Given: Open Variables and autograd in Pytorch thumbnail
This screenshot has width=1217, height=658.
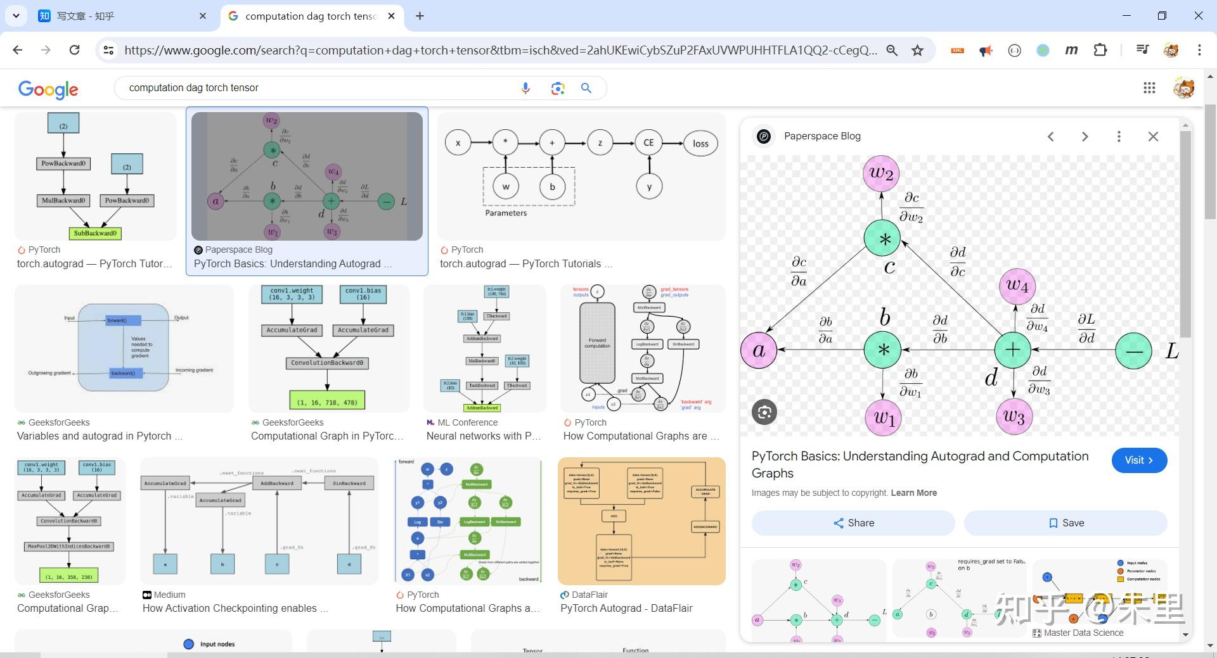Looking at the screenshot, I should pos(124,348).
